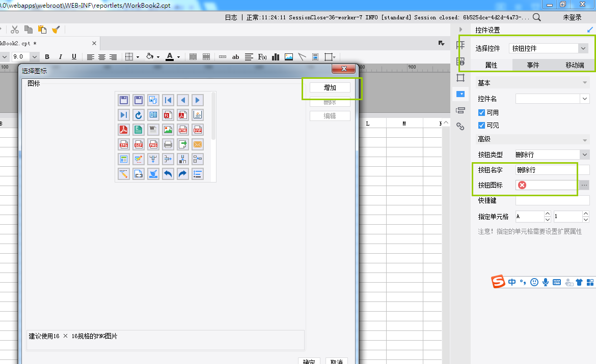This screenshot has width=596, height=364.
Task: Switch to the 移动端 tab
Action: click(x=575, y=65)
